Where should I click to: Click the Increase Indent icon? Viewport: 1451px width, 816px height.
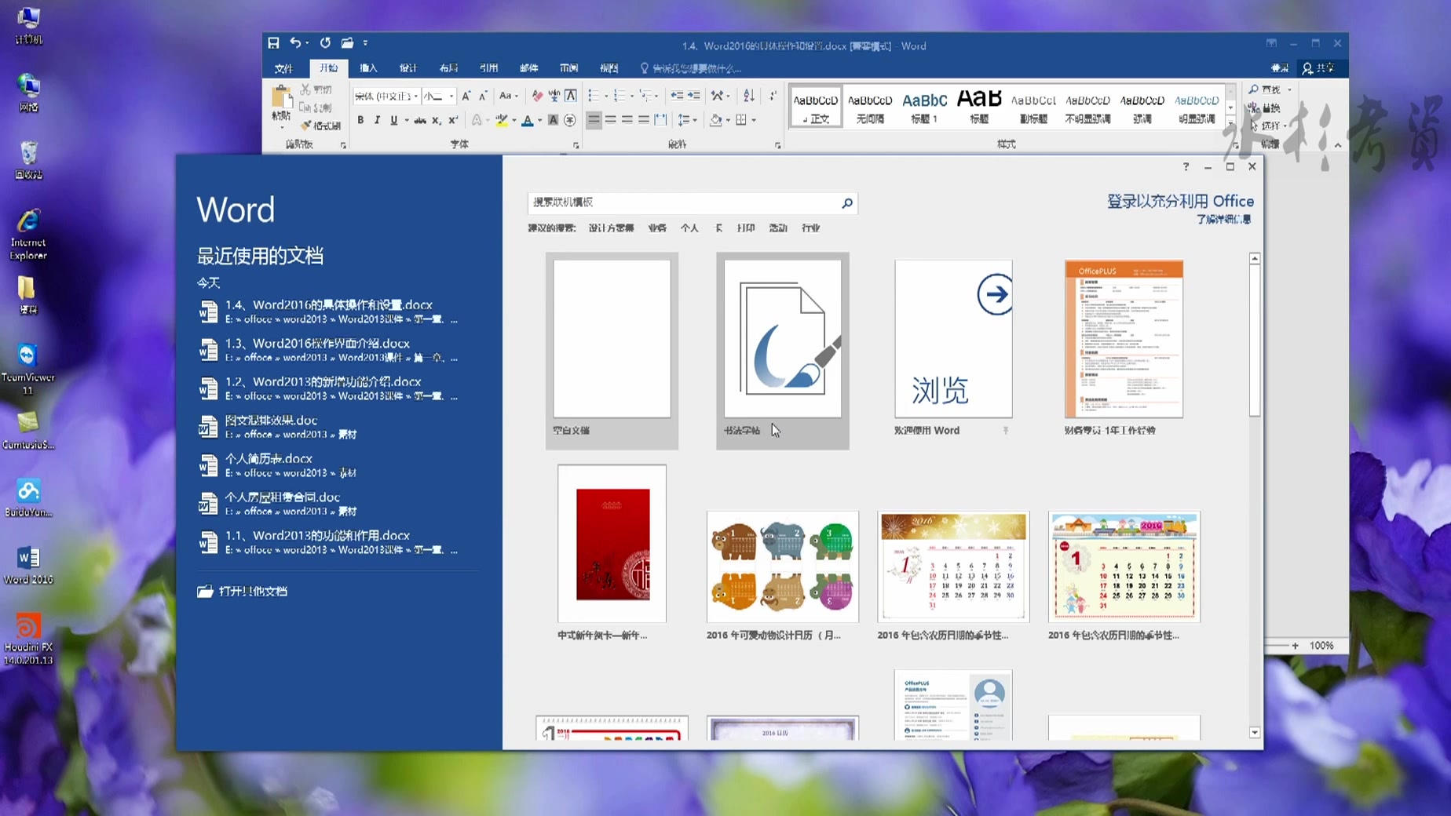coord(694,96)
